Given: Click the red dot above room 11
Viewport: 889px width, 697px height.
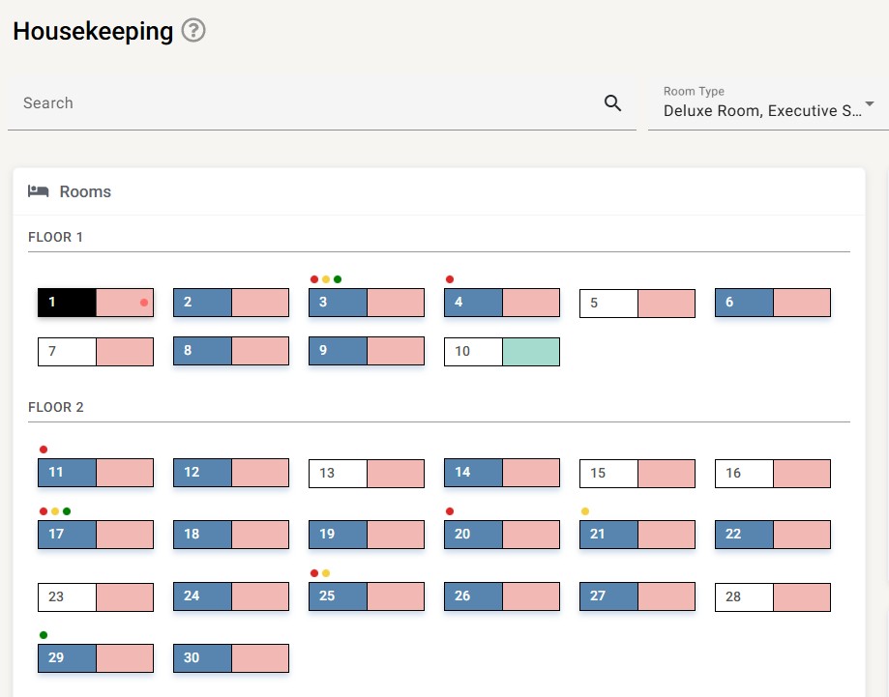Looking at the screenshot, I should tap(44, 450).
